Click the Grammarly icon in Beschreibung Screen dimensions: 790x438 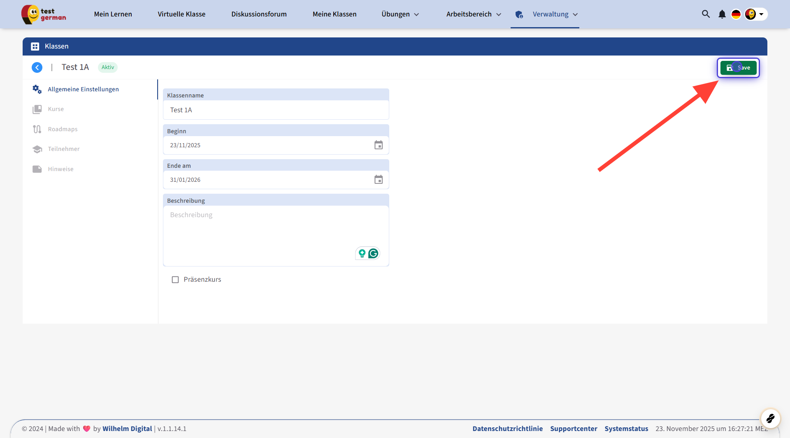373,253
